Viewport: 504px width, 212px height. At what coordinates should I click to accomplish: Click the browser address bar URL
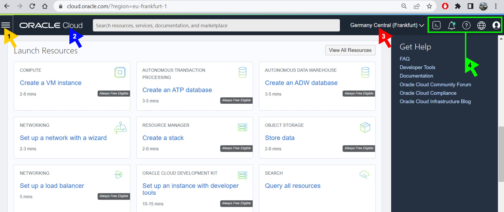[117, 6]
